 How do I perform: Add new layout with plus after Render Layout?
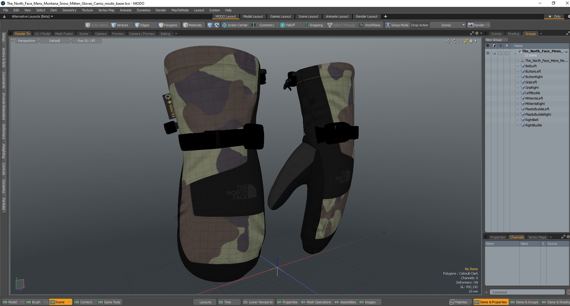386,16
